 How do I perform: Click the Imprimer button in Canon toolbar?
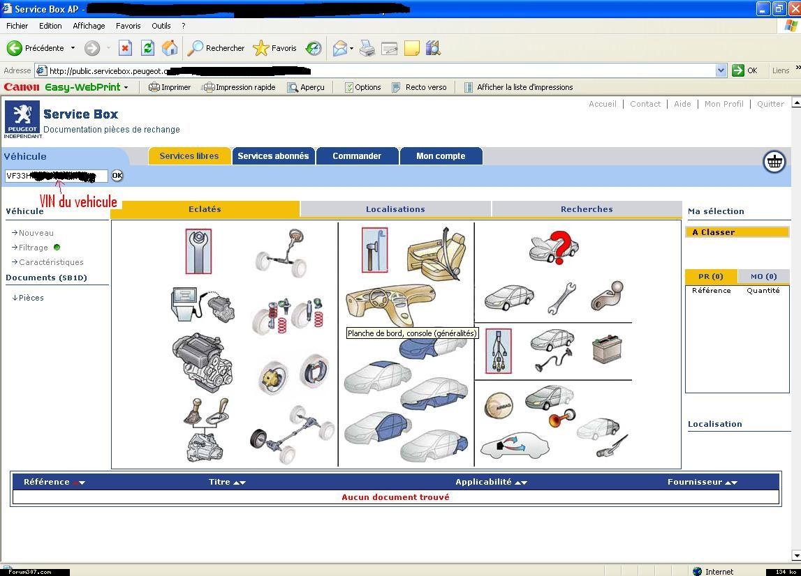(x=170, y=87)
